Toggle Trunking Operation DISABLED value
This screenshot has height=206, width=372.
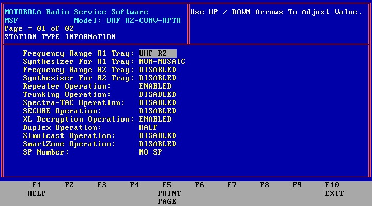(158, 94)
